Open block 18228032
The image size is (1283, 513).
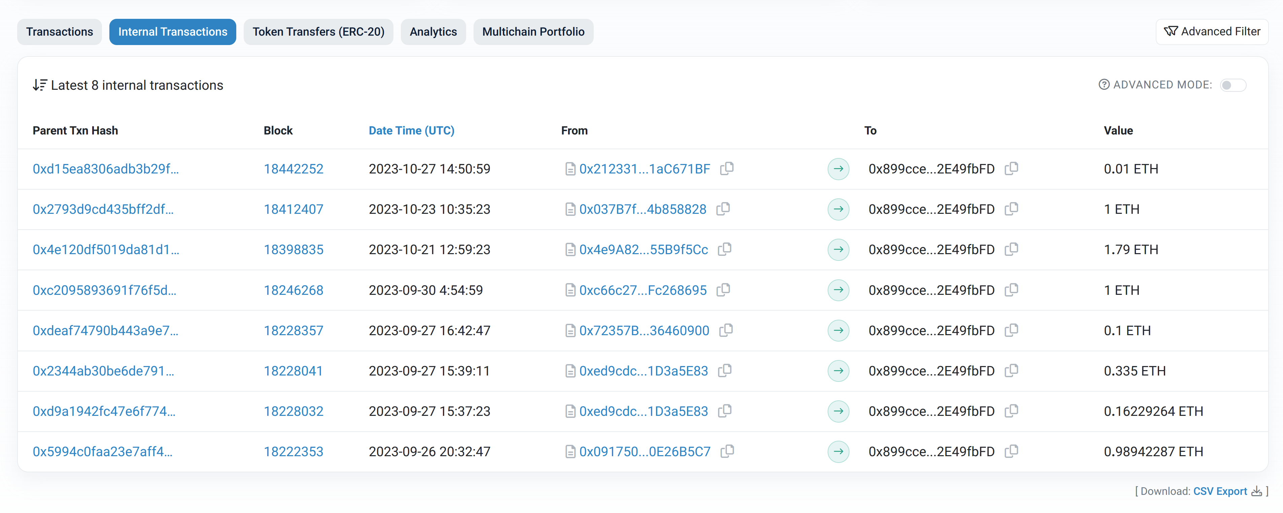pos(293,411)
